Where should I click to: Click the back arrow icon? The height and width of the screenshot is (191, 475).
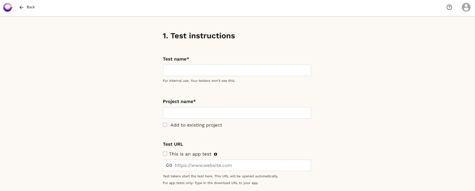click(x=21, y=7)
